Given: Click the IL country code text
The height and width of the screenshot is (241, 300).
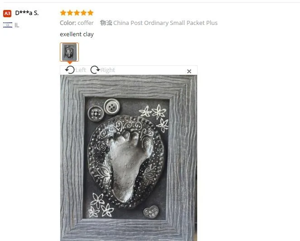Looking at the screenshot, I should [x=17, y=25].
